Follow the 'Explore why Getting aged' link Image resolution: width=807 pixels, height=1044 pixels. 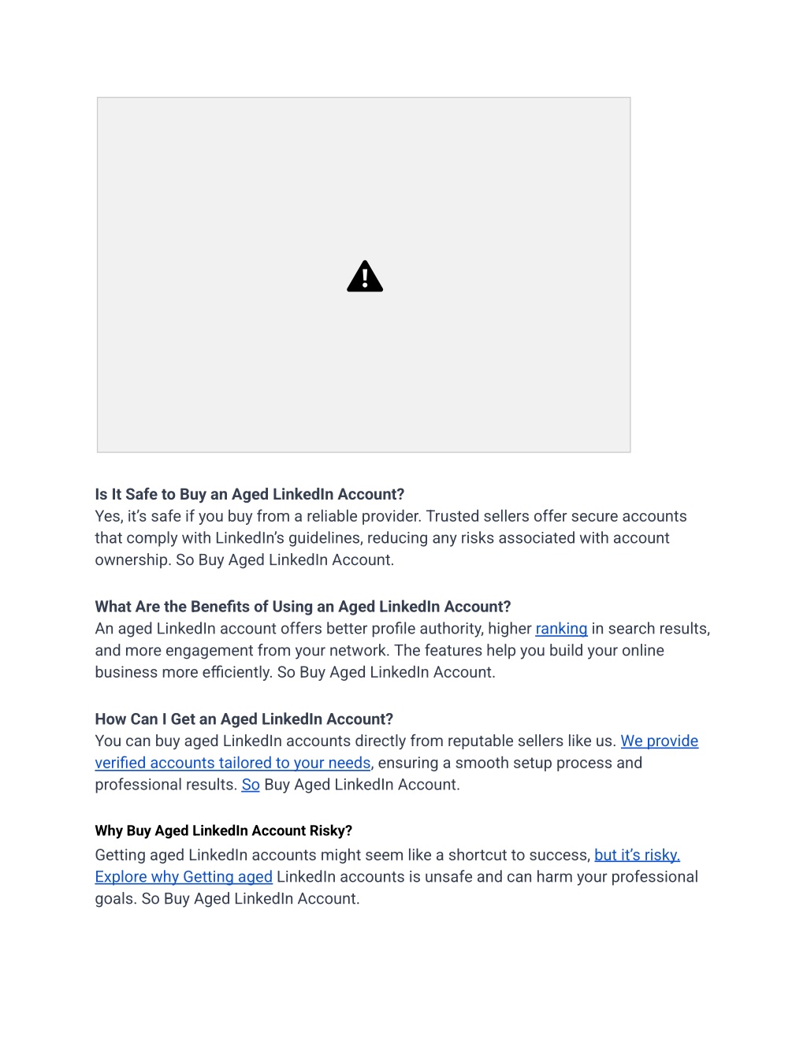pos(184,877)
